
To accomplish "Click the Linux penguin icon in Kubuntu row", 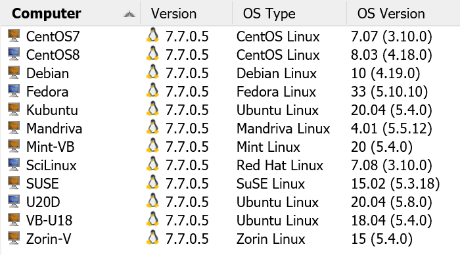I will pyautogui.click(x=152, y=109).
